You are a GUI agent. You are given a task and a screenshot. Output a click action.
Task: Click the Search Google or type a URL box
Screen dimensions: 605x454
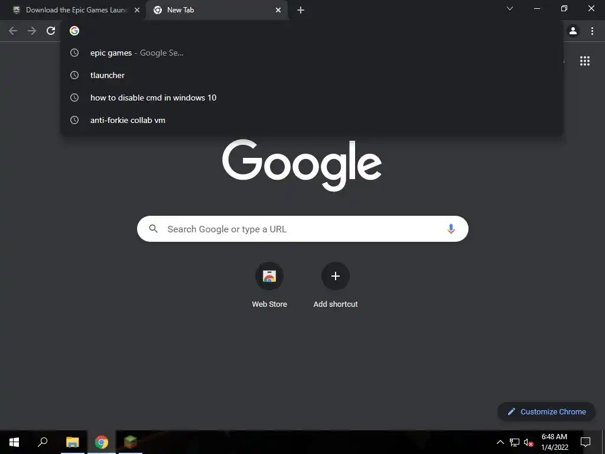[302, 229]
